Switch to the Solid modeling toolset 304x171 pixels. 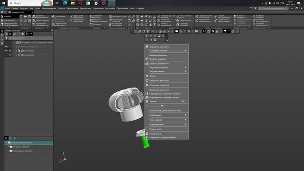click(9, 24)
